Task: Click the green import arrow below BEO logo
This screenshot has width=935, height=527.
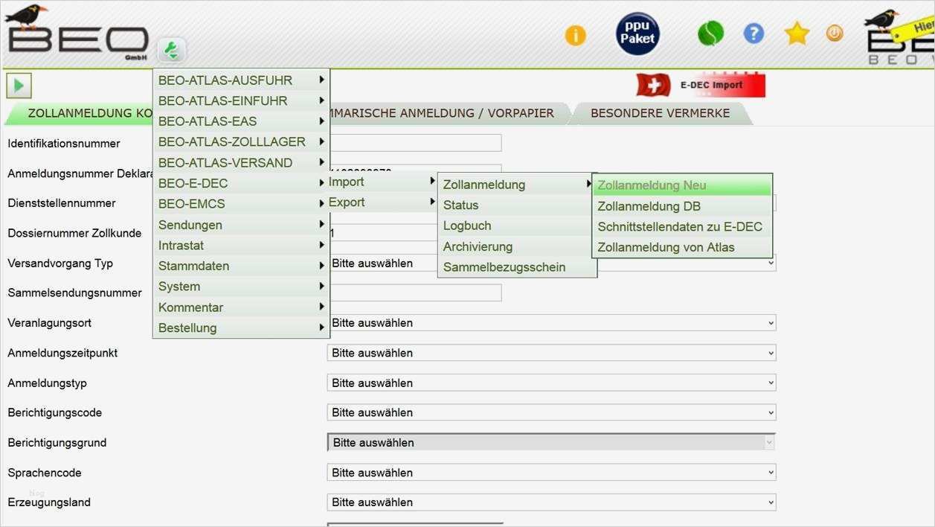Action: click(171, 50)
